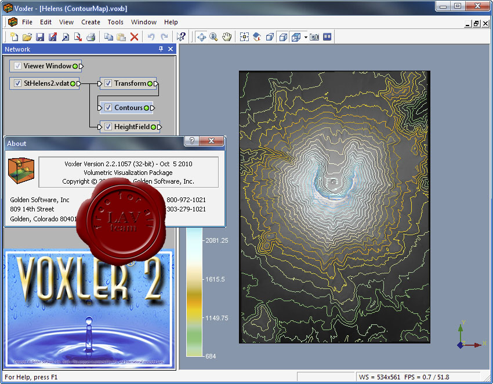Viewport: 493px width, 384px height.
Task: Click the 2081.25 legend label
Action: [217, 240]
